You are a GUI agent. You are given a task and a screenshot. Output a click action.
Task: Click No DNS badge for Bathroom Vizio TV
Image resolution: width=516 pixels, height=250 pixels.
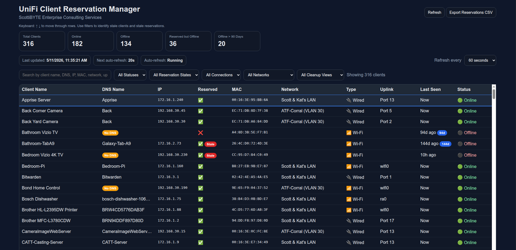click(110, 133)
